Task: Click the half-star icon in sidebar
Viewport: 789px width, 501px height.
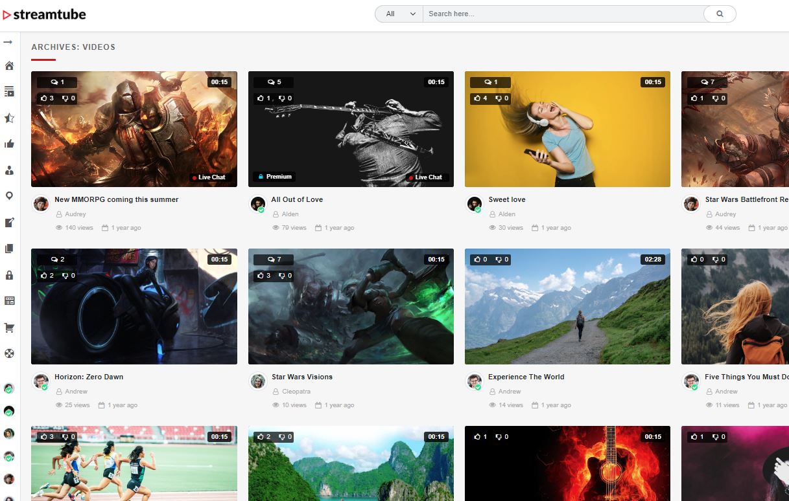Action: [9, 118]
